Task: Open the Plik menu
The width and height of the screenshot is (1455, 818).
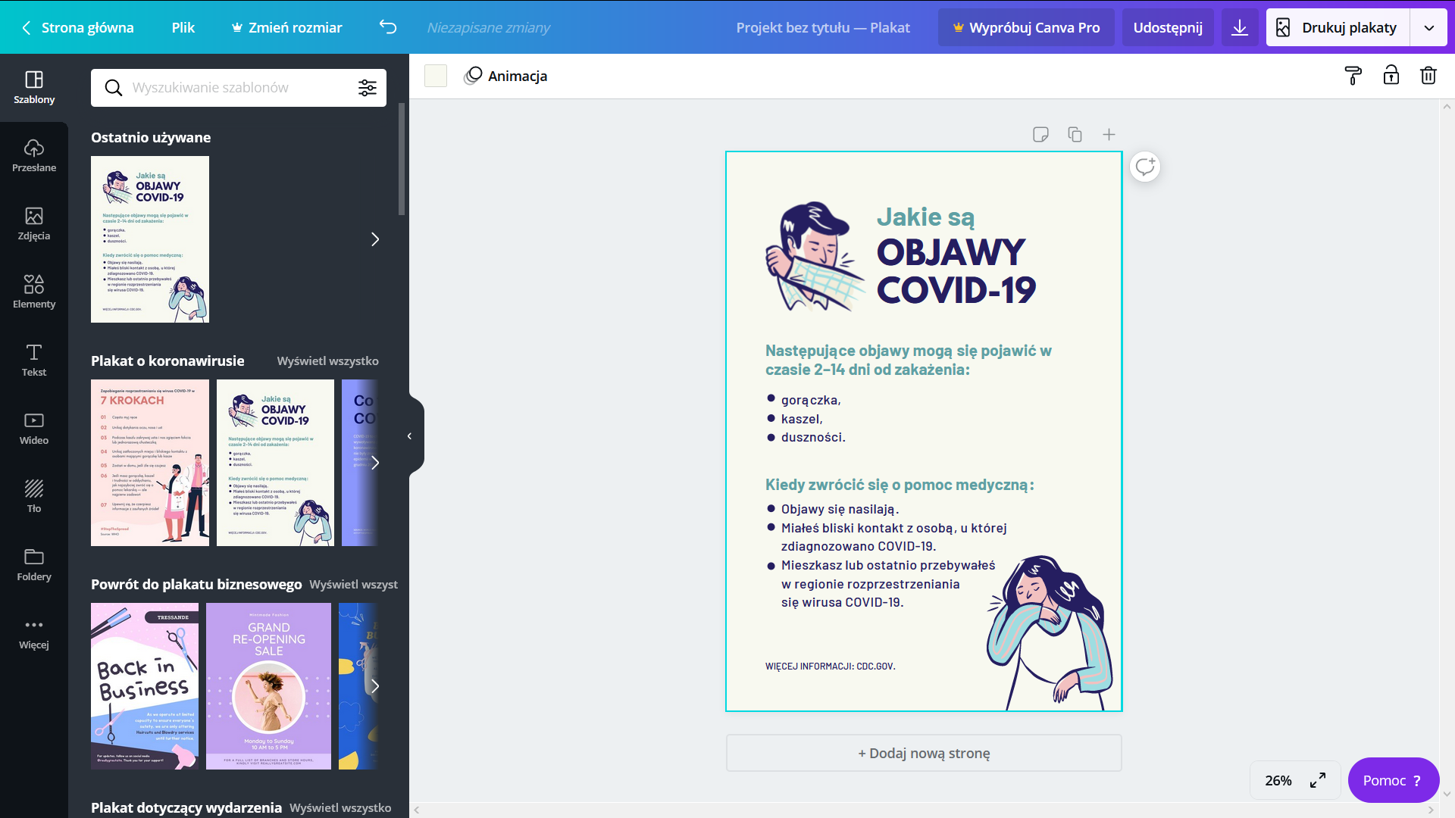Action: point(183,28)
